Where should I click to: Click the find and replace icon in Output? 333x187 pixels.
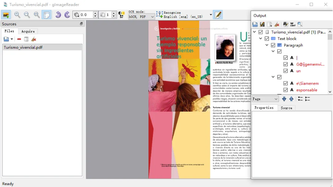tap(300, 25)
